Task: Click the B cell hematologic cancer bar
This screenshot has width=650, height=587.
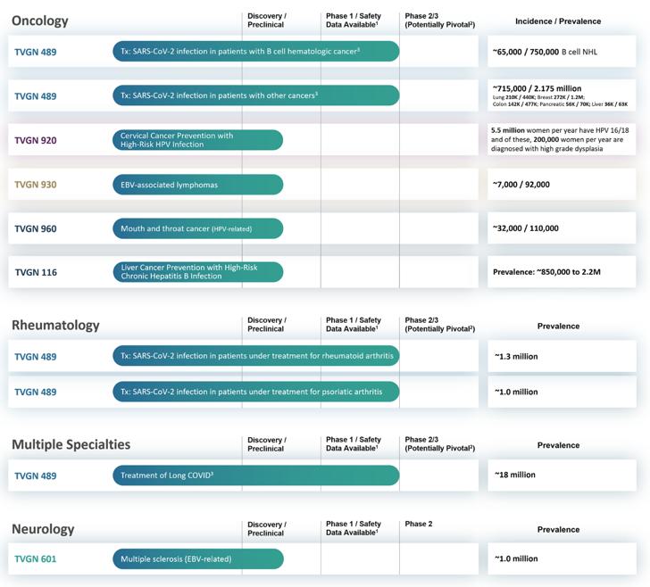Action: coord(255,52)
